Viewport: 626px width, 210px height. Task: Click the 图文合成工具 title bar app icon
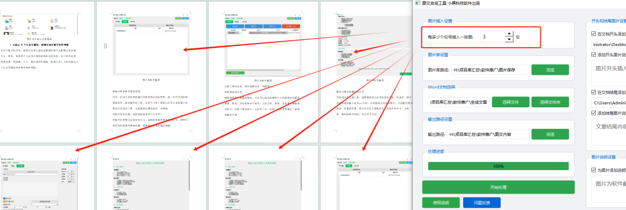(x=417, y=3)
